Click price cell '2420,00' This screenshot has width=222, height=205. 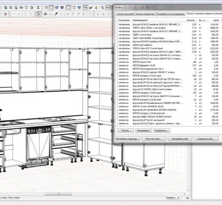tap(214, 103)
